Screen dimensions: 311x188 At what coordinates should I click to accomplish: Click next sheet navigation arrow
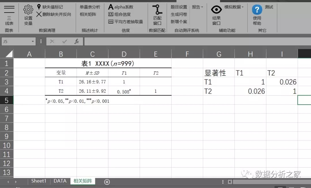[16, 182]
